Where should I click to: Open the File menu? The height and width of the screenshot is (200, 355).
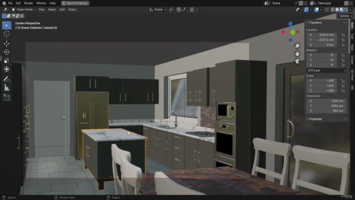pos(10,3)
